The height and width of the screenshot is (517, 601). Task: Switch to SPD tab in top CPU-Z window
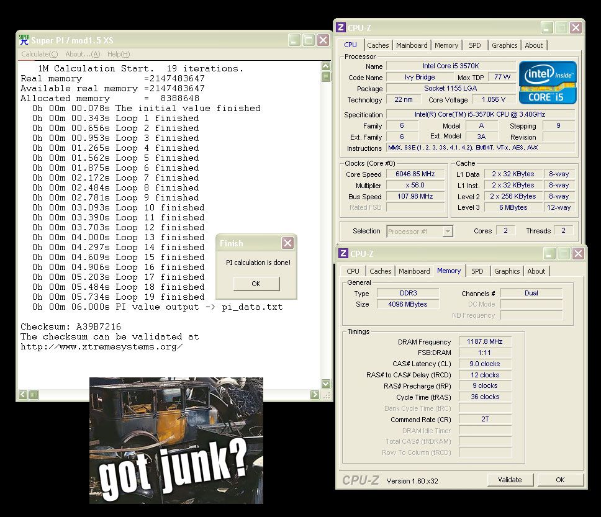[x=474, y=45]
